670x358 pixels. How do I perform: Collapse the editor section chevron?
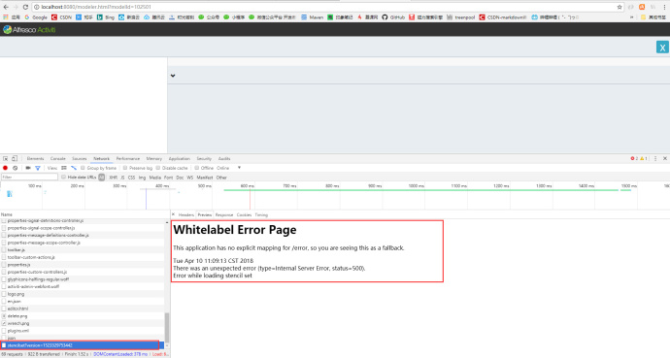[173, 76]
